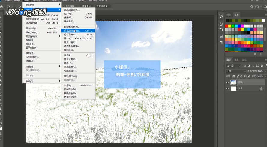Viewport: 267px width, 147px height.
Task: Pick the white recent swatch top row
Action: point(263,21)
